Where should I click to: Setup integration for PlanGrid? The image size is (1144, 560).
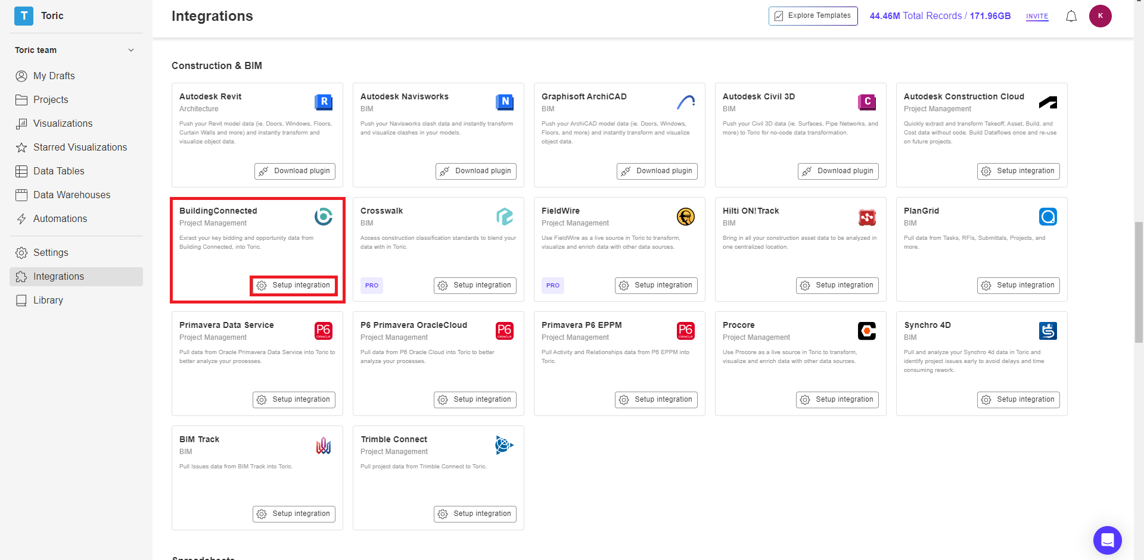pos(1018,285)
